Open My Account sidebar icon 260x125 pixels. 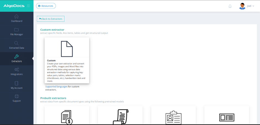(x=17, y=83)
